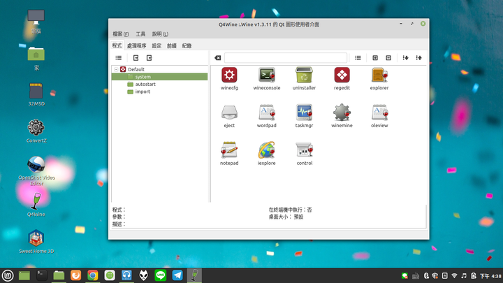Switch to the 設定 tab
503x283 pixels.
coord(156,46)
